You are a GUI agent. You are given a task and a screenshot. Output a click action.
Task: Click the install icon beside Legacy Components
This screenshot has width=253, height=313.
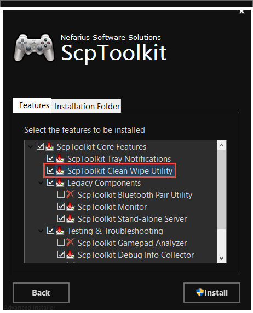pos(60,182)
